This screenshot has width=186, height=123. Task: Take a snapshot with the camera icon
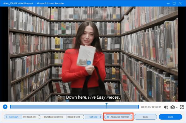(173, 107)
